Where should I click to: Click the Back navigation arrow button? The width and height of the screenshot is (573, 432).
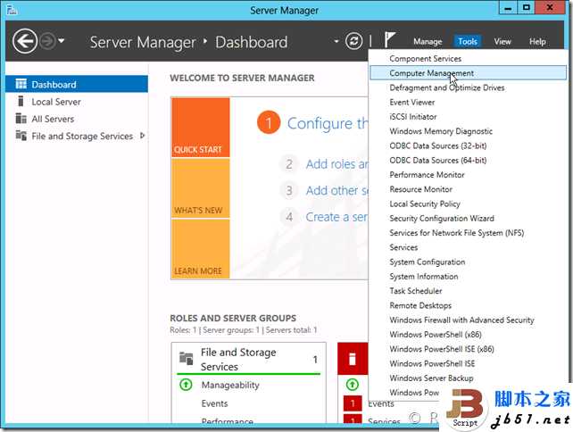coord(25,41)
